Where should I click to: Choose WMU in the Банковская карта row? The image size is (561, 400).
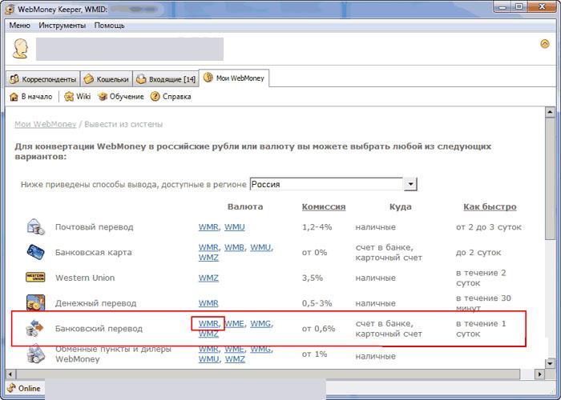point(260,247)
